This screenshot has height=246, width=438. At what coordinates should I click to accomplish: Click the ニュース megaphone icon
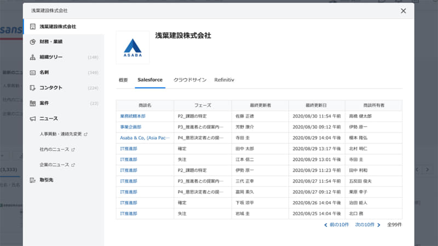(33, 119)
